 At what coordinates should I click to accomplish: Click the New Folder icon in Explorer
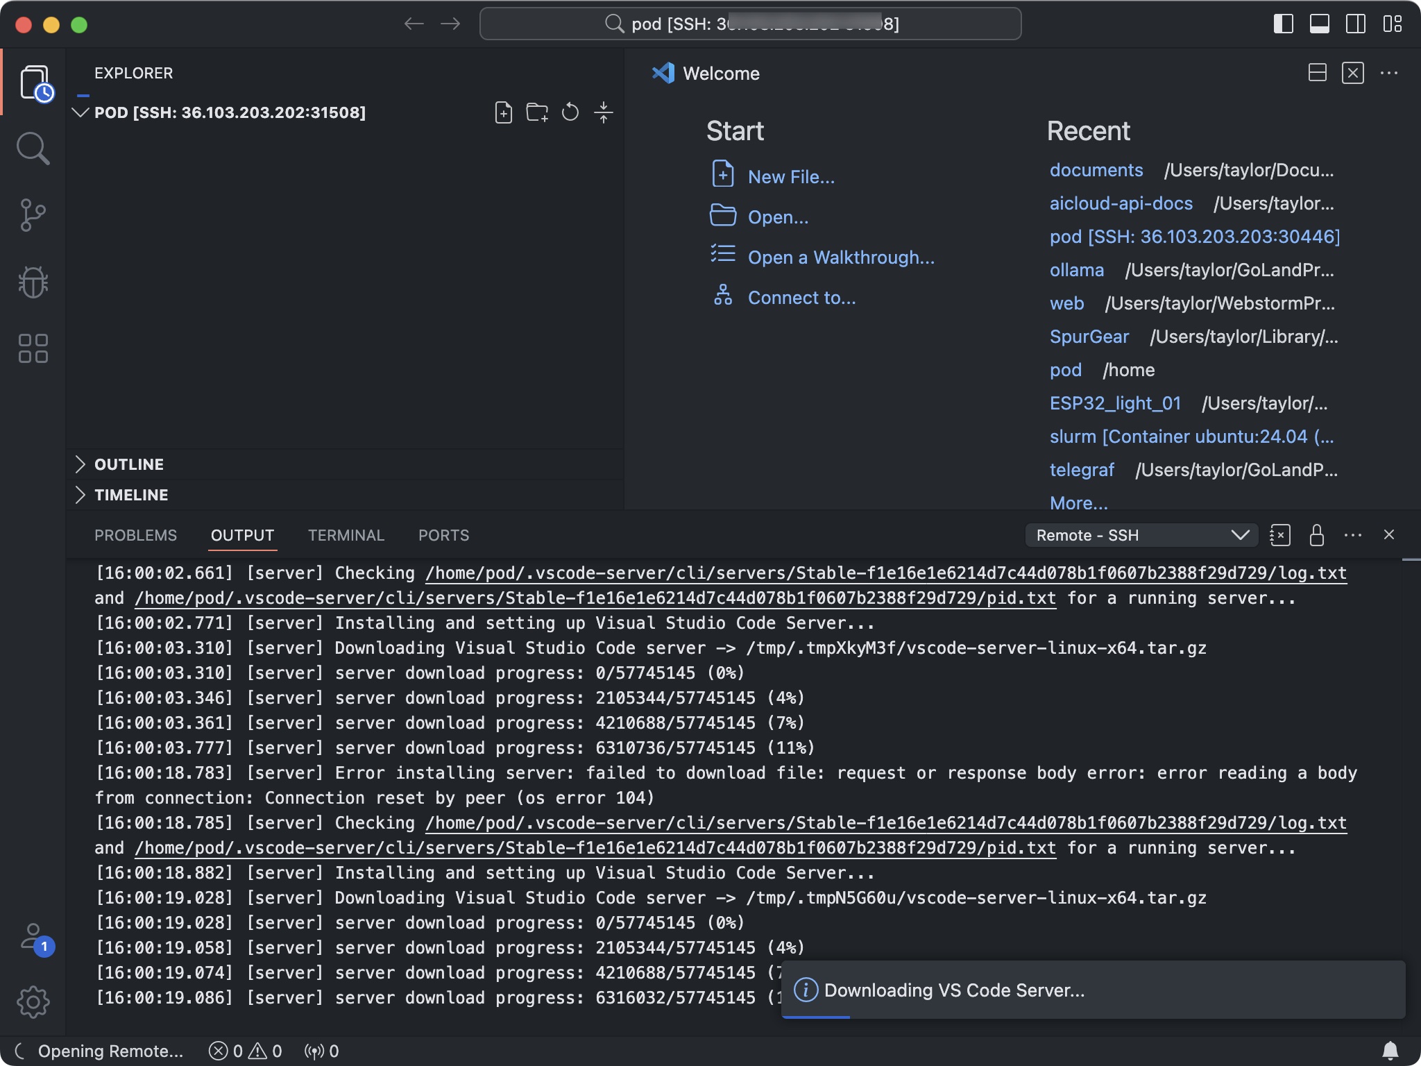click(x=537, y=112)
